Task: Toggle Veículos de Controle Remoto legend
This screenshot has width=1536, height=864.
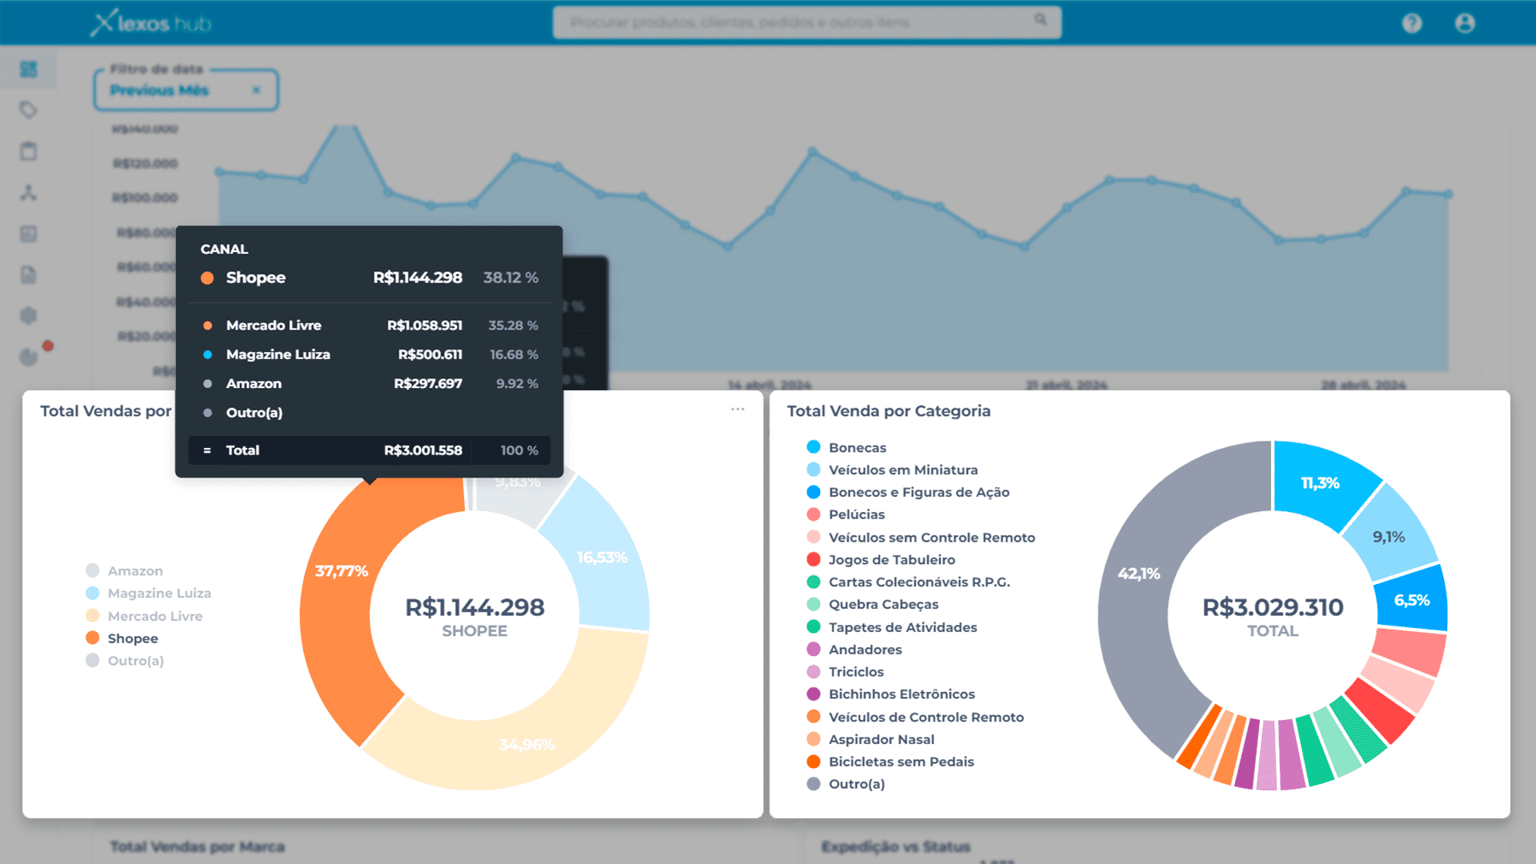Action: pyautogui.click(x=915, y=718)
